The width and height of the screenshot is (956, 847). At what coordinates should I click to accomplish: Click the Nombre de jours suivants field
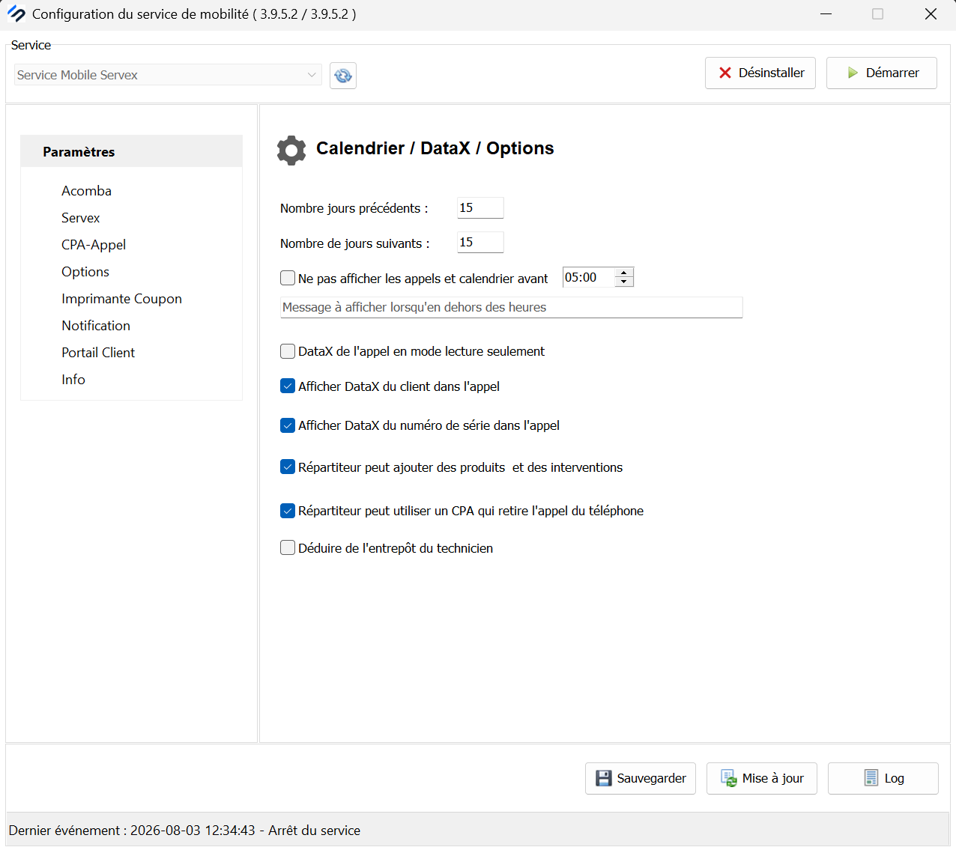click(480, 242)
